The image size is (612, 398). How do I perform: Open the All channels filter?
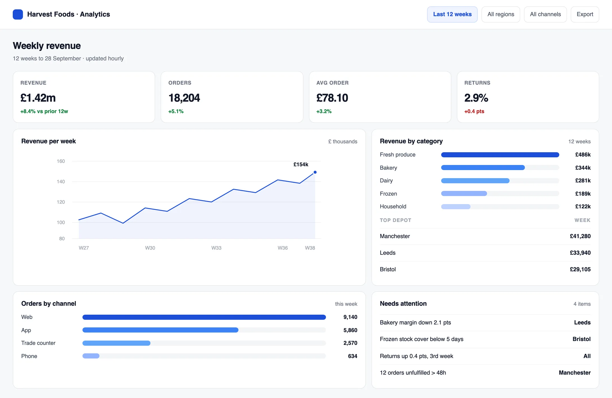point(545,14)
